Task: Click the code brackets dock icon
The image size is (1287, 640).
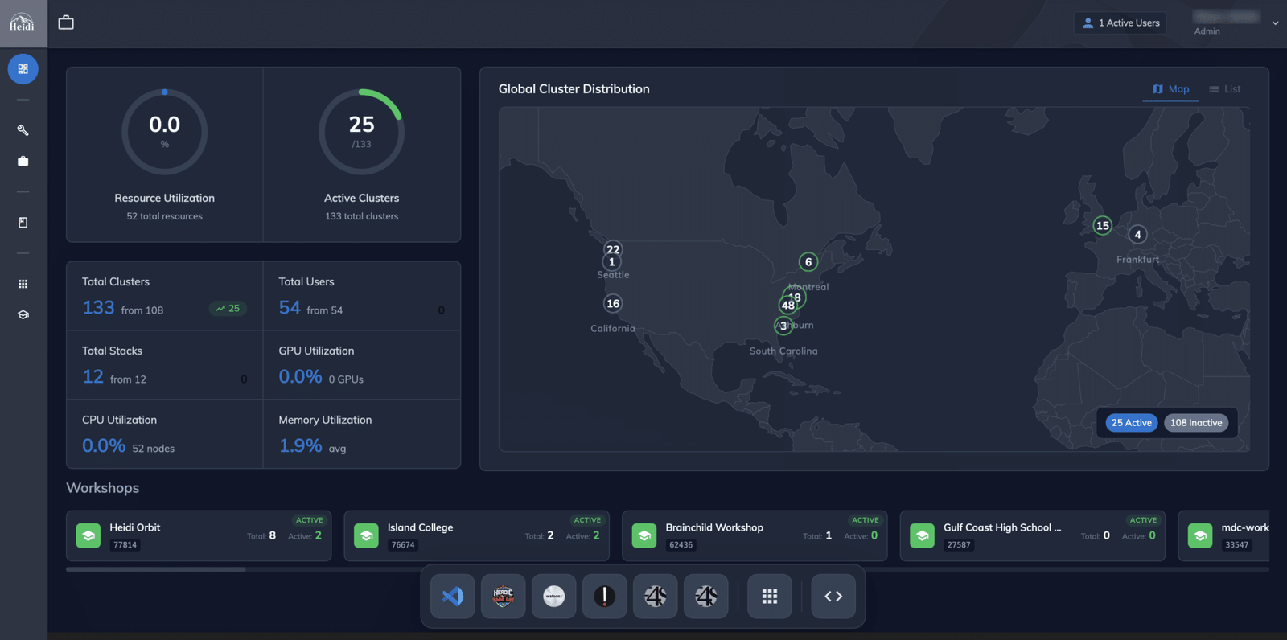Action: [x=833, y=597]
